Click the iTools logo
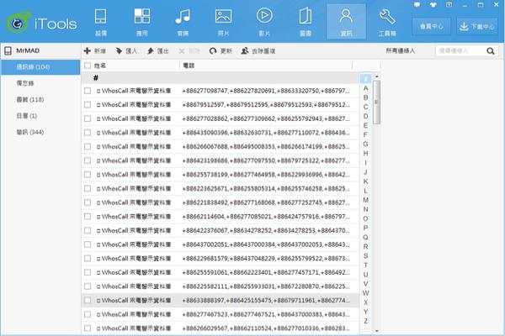The height and width of the screenshot is (336, 505). (42, 24)
